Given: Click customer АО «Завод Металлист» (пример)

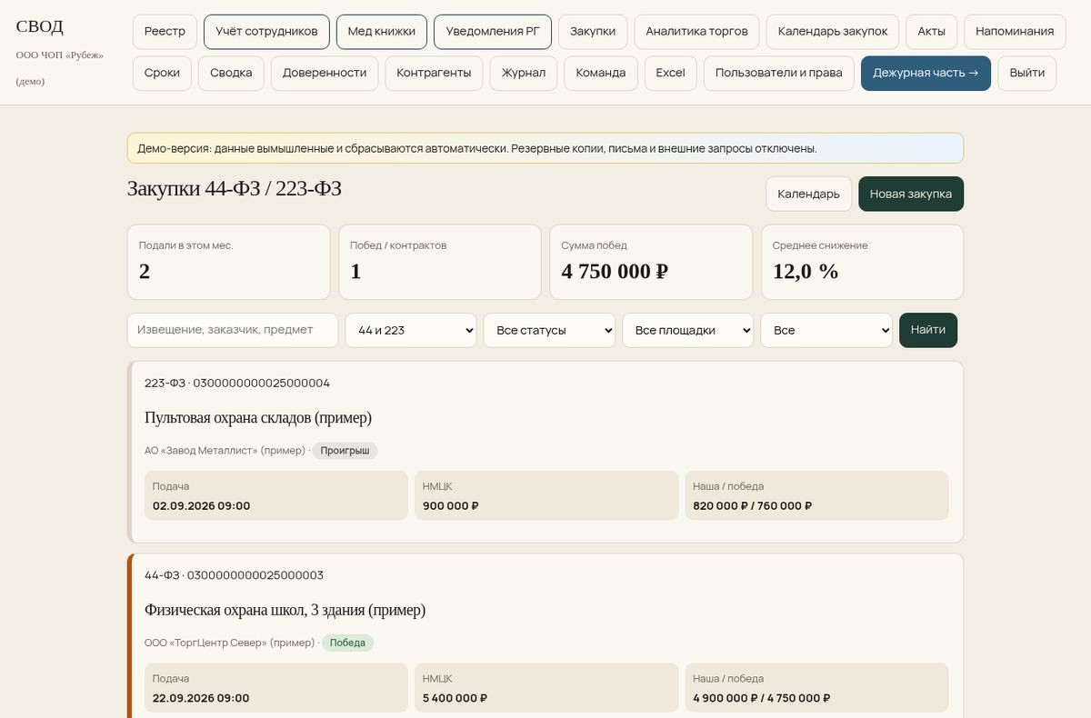Looking at the screenshot, I should coord(225,451).
